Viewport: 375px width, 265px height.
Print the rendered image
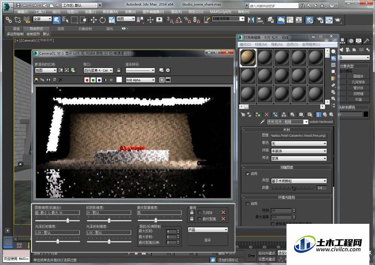54,80
